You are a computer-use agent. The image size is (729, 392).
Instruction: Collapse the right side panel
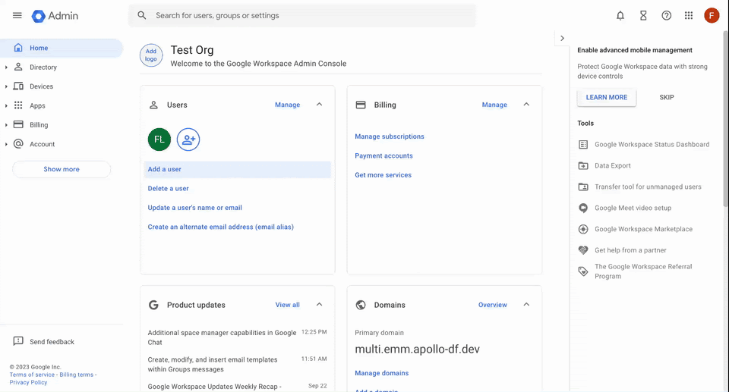tap(562, 39)
